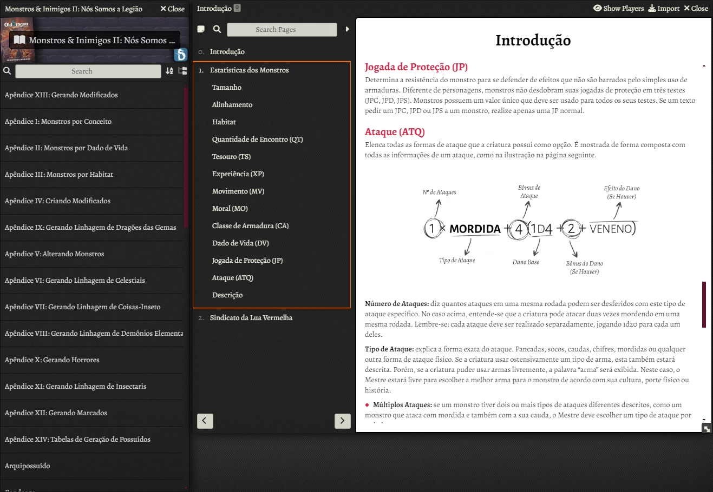
Task: Click the expand resize icon at journal corner
Action: (x=707, y=429)
